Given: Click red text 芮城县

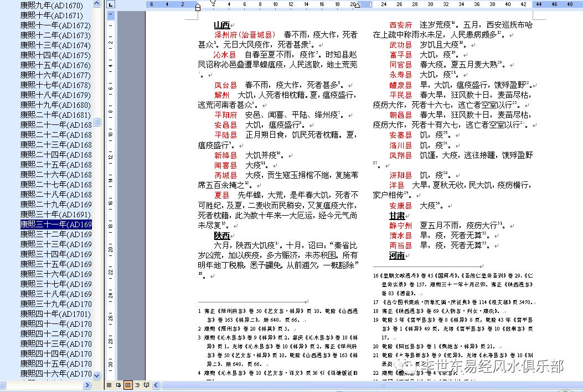Looking at the screenshot, I should point(225,175).
